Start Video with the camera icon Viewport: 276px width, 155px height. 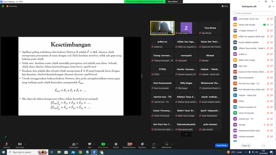20,144
